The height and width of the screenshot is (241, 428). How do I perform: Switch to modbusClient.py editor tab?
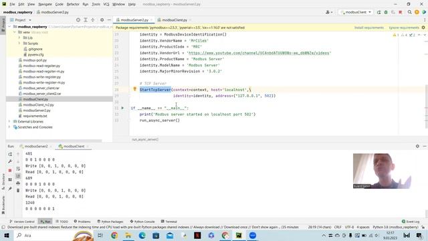click(175, 20)
